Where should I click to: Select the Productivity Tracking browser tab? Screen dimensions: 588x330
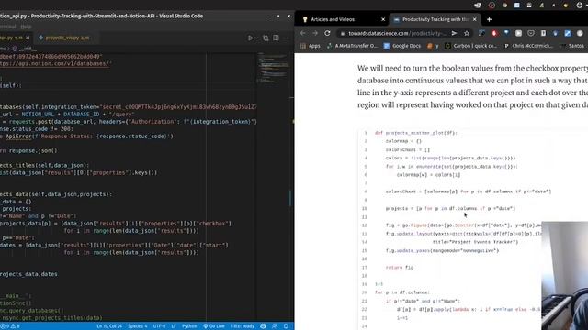[435, 19]
